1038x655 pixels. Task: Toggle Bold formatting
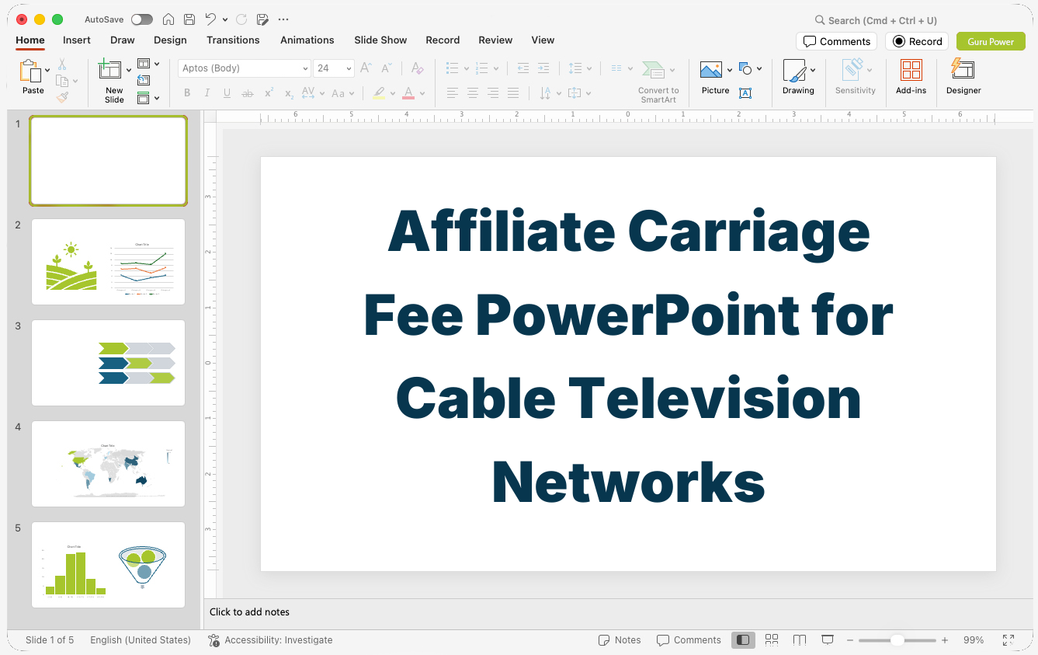click(187, 93)
